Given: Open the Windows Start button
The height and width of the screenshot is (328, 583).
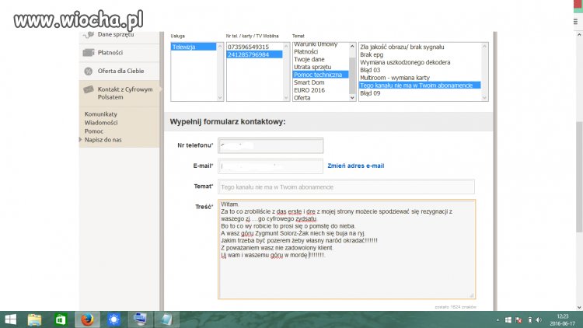Looking at the screenshot, I should (x=10, y=319).
